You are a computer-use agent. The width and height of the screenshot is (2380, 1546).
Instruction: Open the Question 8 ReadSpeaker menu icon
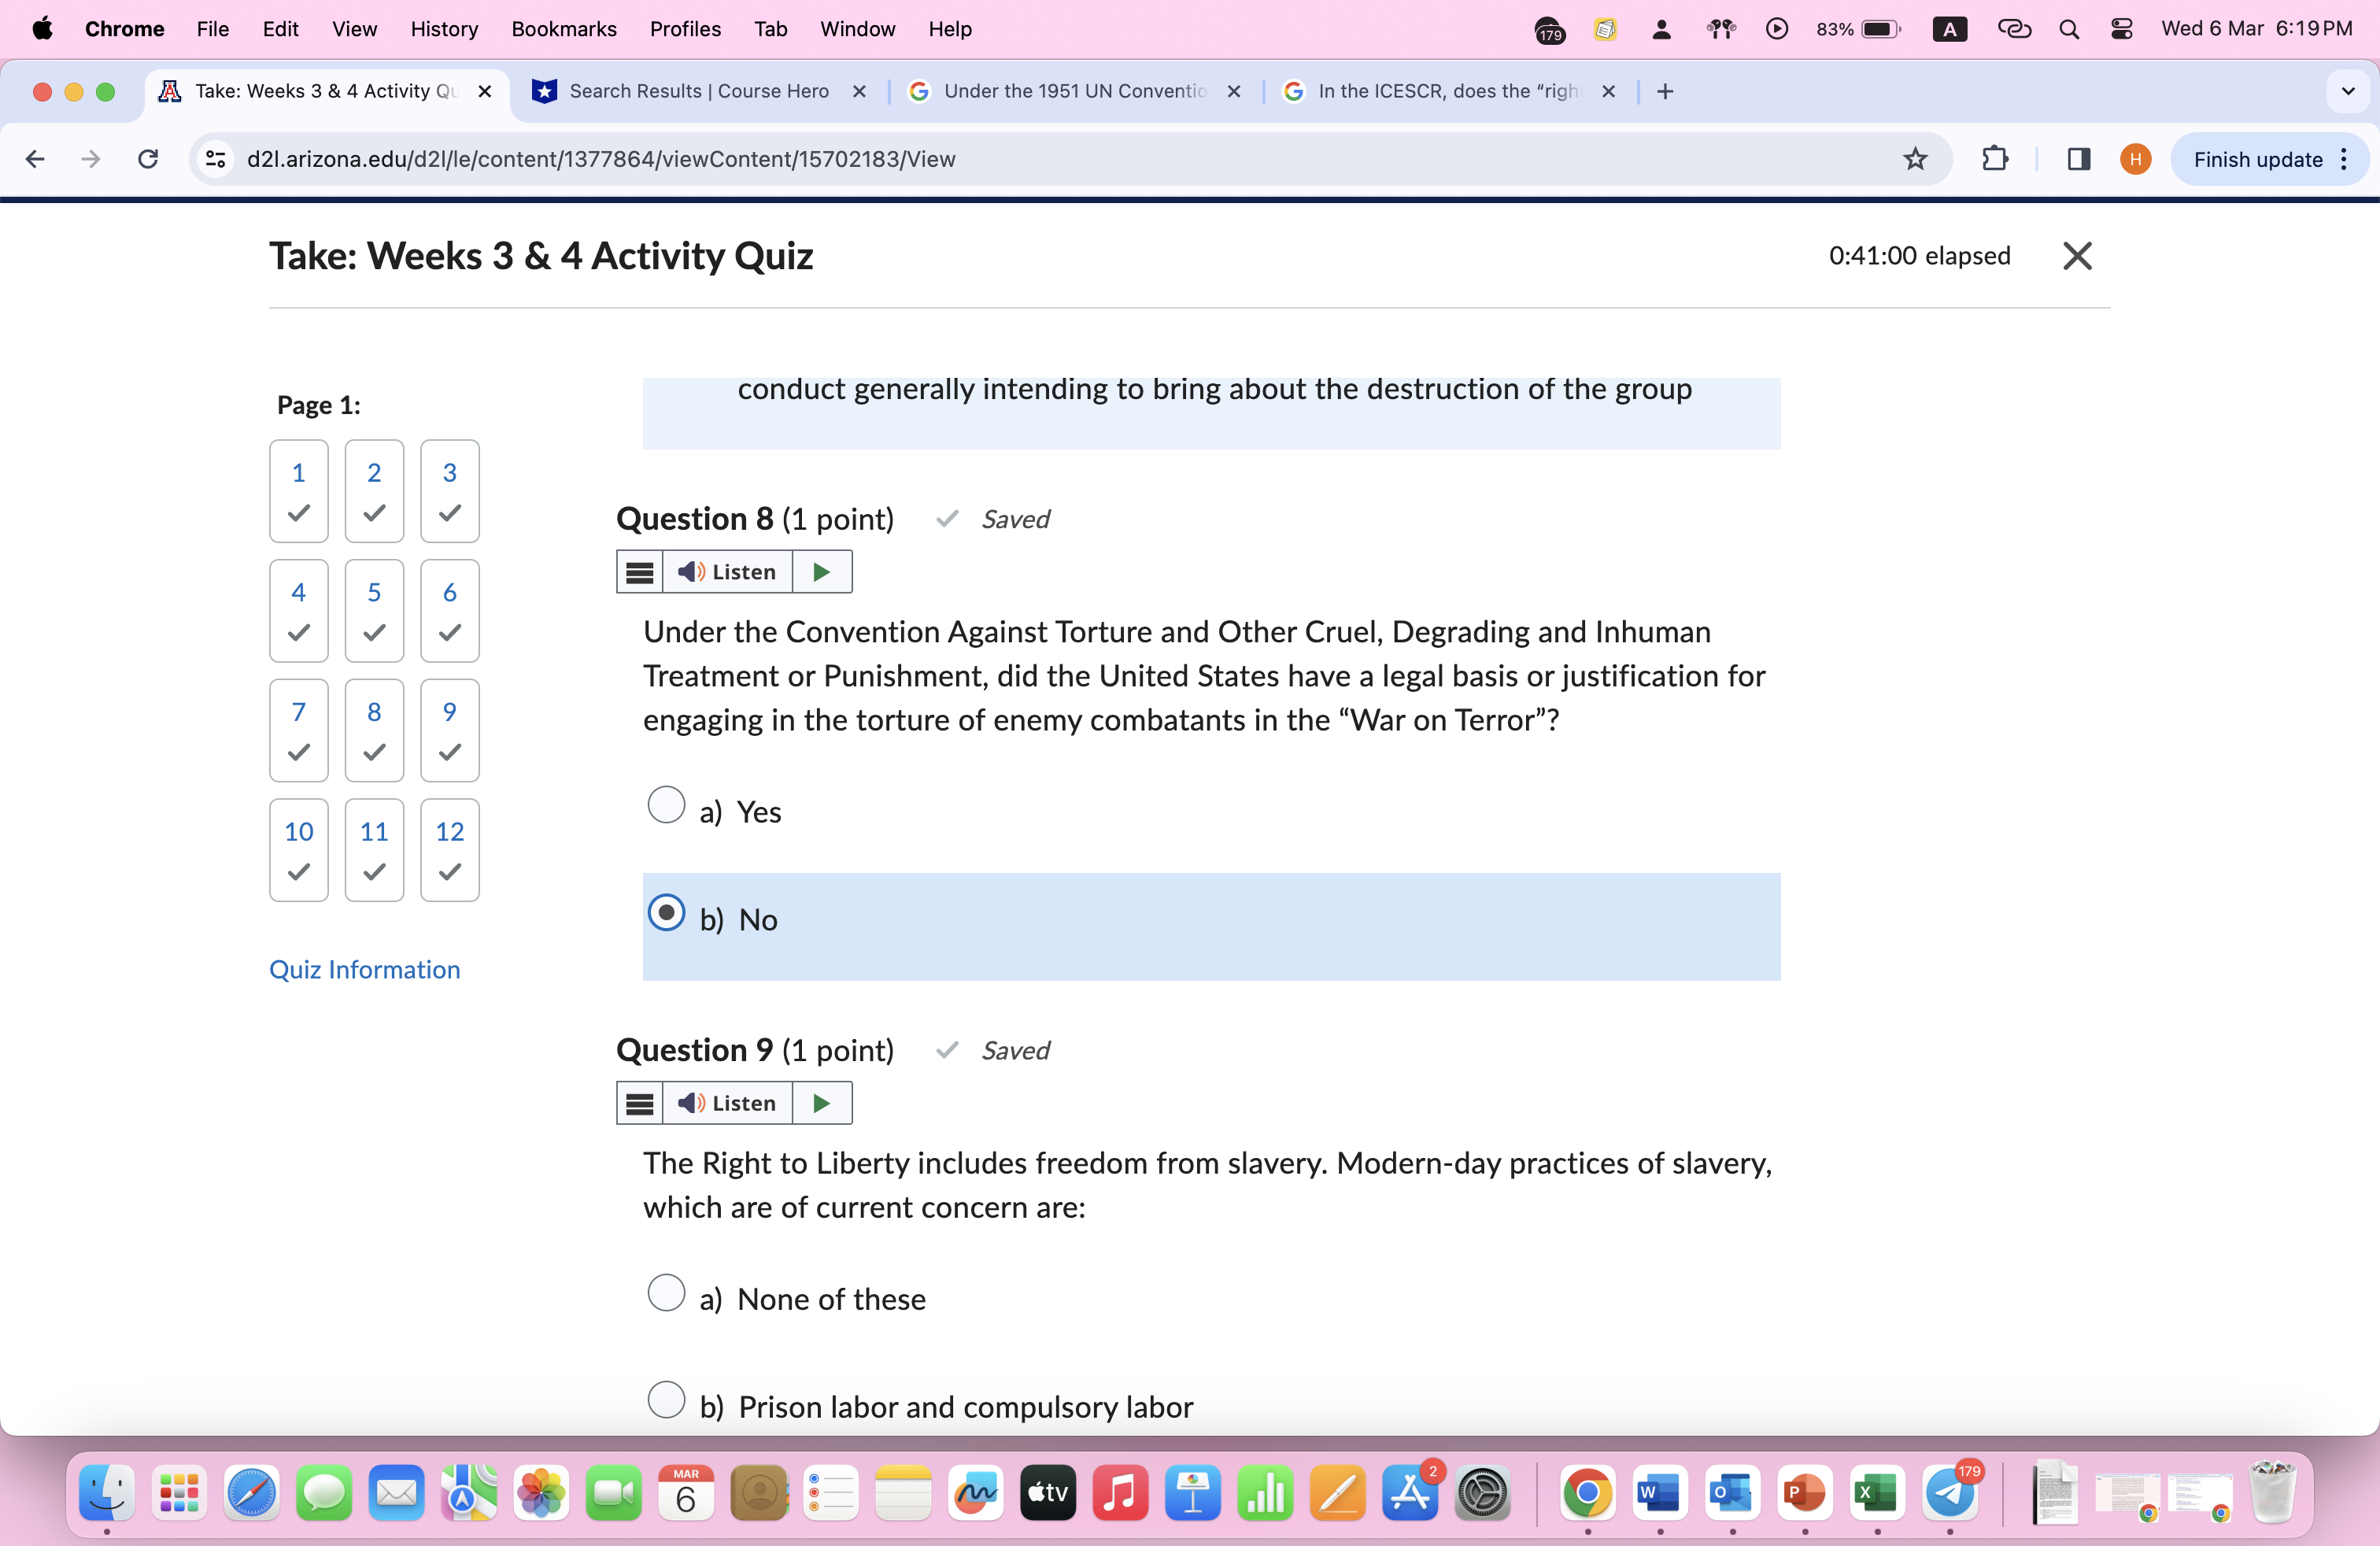pyautogui.click(x=640, y=572)
